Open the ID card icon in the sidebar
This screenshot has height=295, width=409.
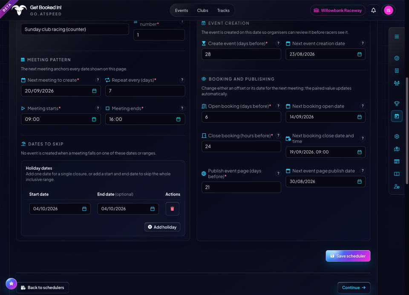pyautogui.click(x=397, y=161)
